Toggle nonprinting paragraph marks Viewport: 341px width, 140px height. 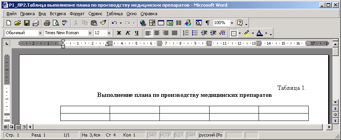pos(208,23)
